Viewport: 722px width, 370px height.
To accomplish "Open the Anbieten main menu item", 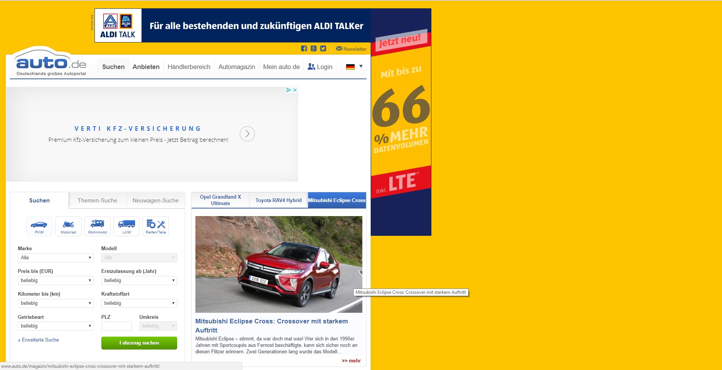I will coord(146,67).
